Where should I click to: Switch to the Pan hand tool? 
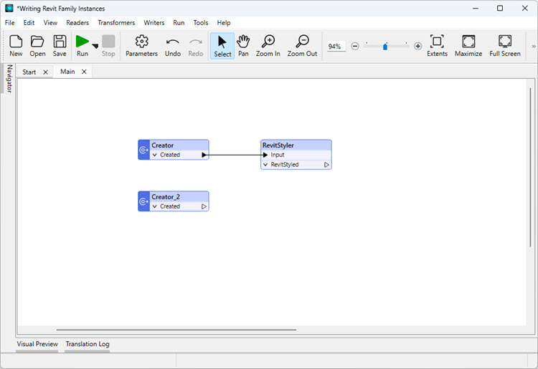click(243, 42)
